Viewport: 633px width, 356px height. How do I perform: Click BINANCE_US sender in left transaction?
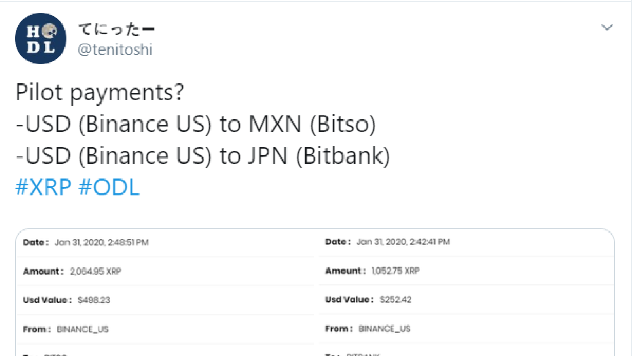pyautogui.click(x=83, y=329)
